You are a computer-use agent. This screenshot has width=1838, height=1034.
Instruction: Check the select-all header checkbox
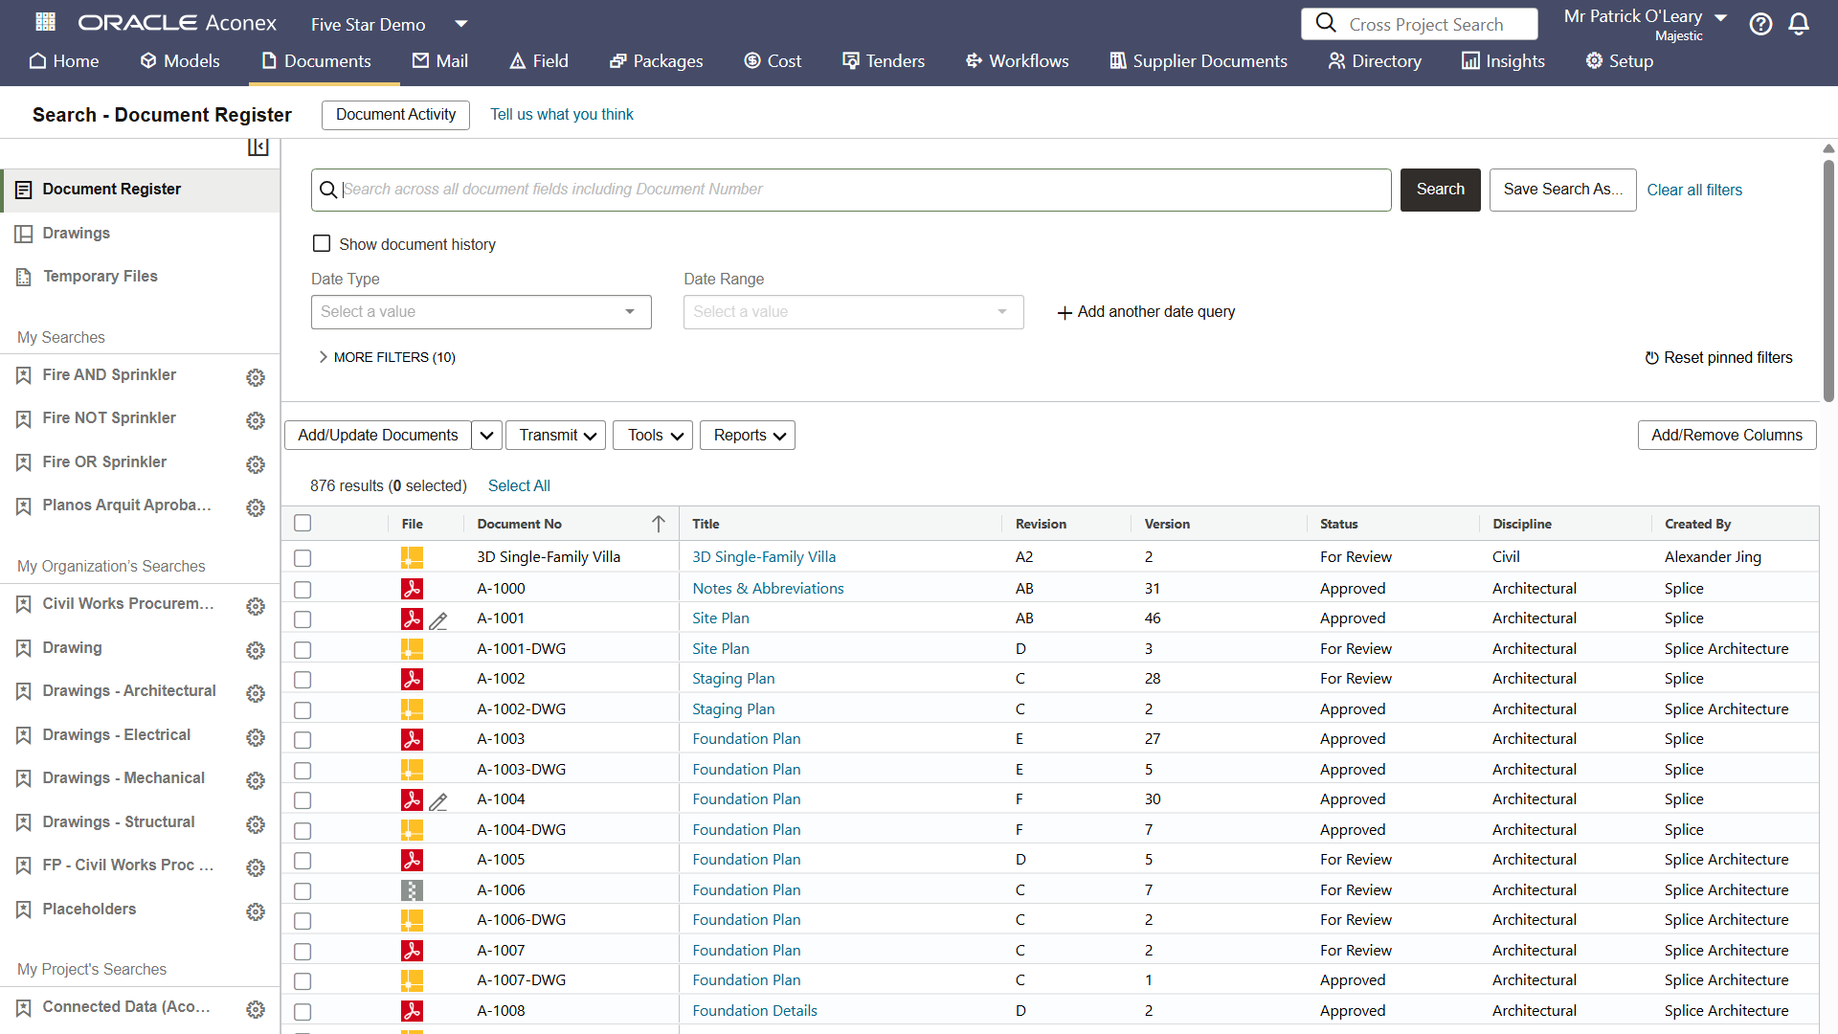(303, 524)
